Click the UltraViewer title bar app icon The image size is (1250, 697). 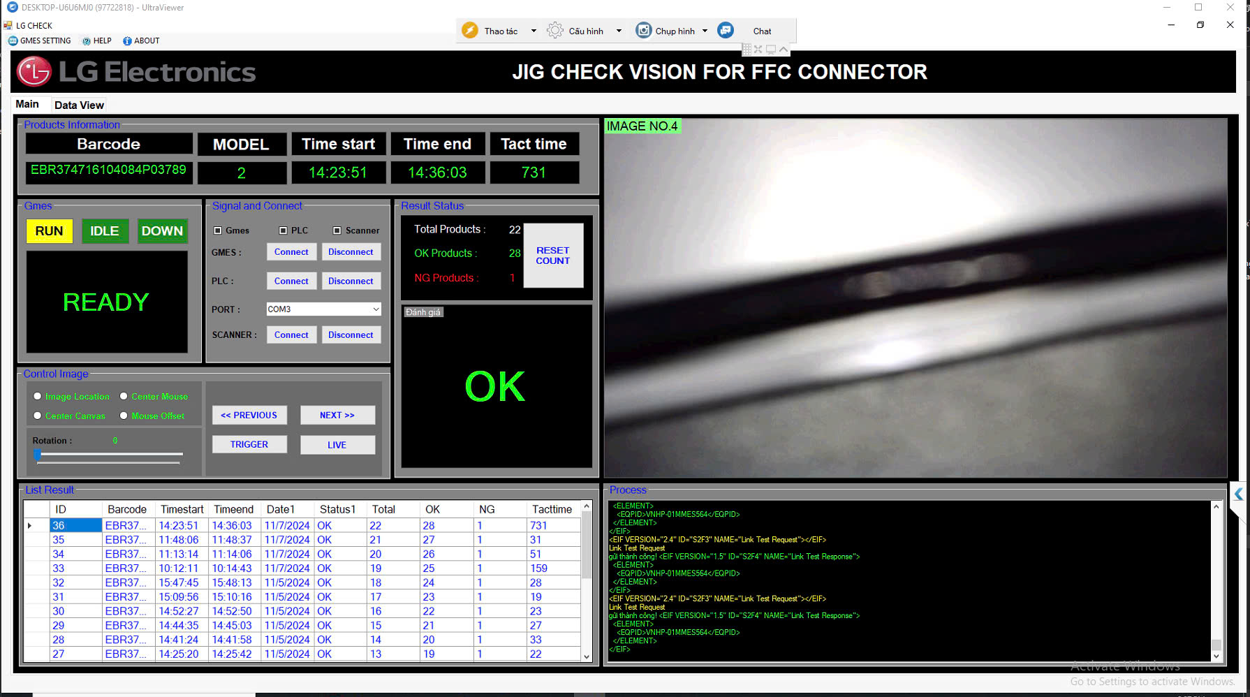click(12, 7)
